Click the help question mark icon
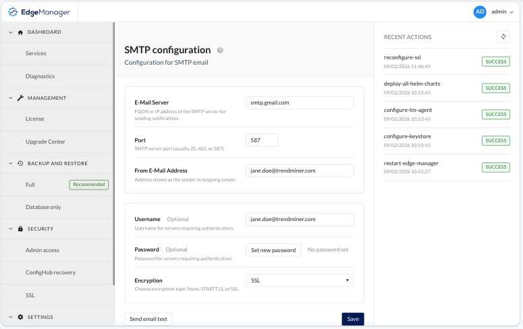The width and height of the screenshot is (523, 329). point(220,51)
